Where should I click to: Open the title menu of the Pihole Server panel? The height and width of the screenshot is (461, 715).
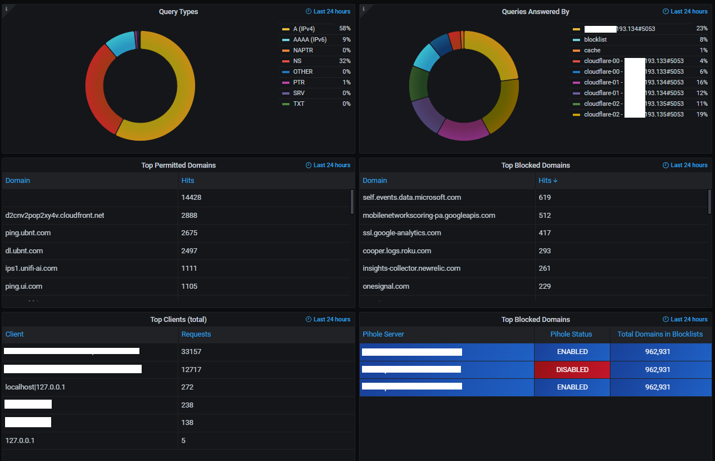click(535, 319)
